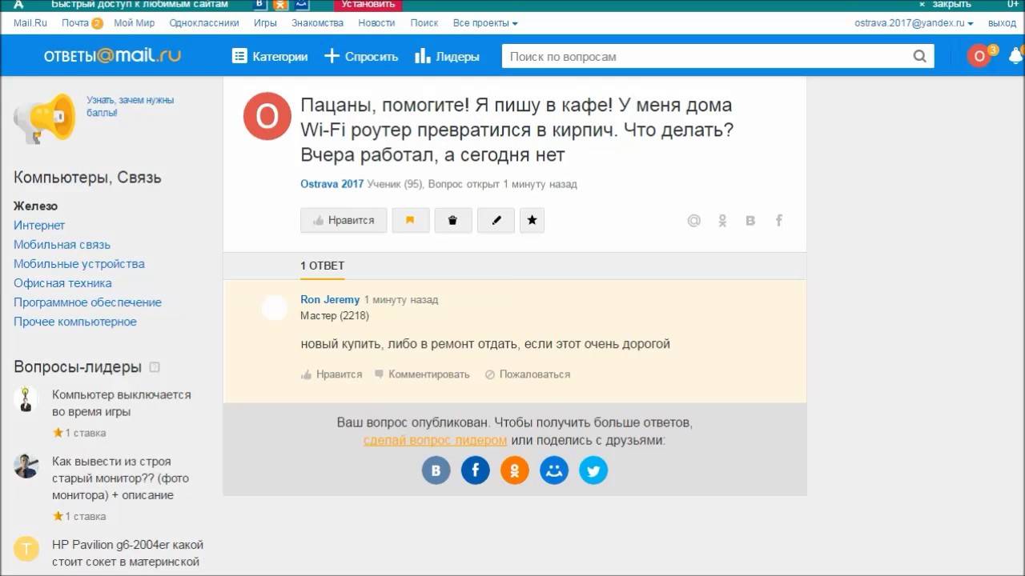Select the Офисная техника category
This screenshot has height=576, width=1025.
click(x=62, y=282)
